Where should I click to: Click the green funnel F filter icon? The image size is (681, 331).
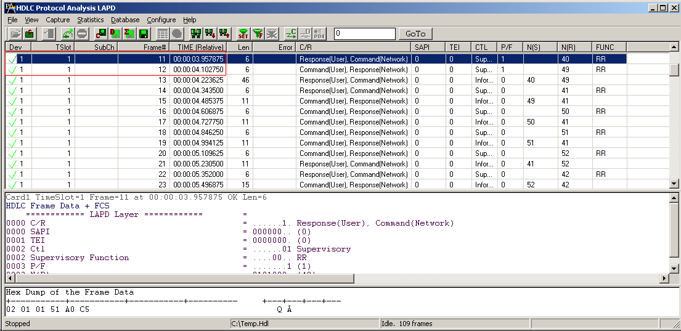[x=258, y=33]
